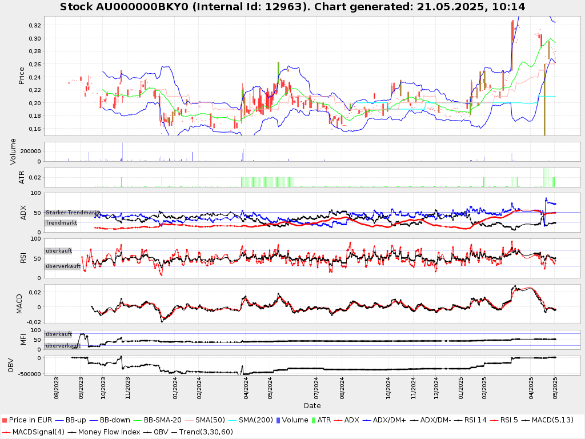Click the 08/2024 date tick label
Screen dimensions: 585x439
coord(342,388)
